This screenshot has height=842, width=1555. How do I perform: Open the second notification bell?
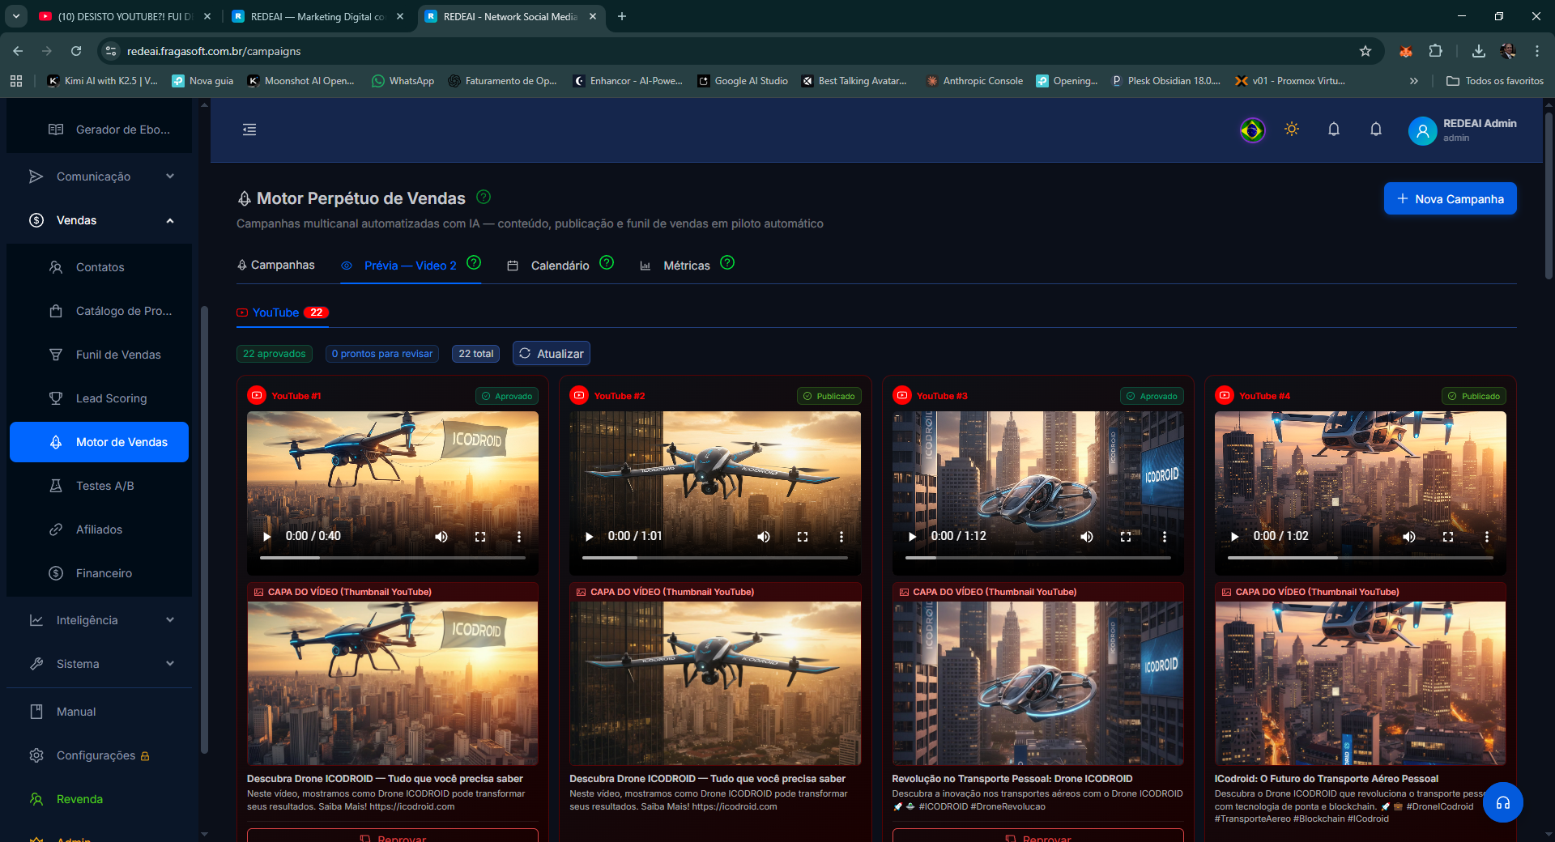(x=1376, y=130)
